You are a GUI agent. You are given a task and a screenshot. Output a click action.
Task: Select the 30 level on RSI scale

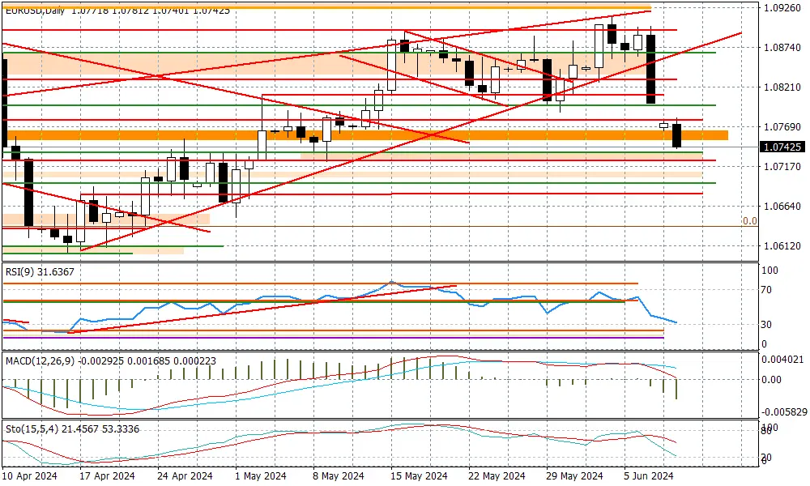pos(768,324)
